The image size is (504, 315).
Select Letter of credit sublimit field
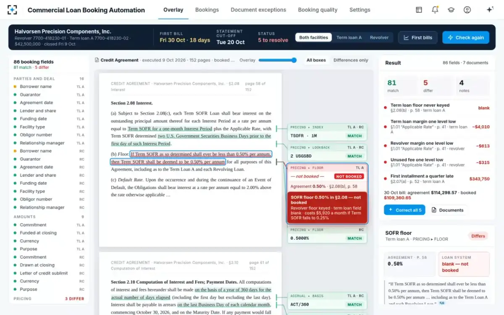tap(49, 273)
